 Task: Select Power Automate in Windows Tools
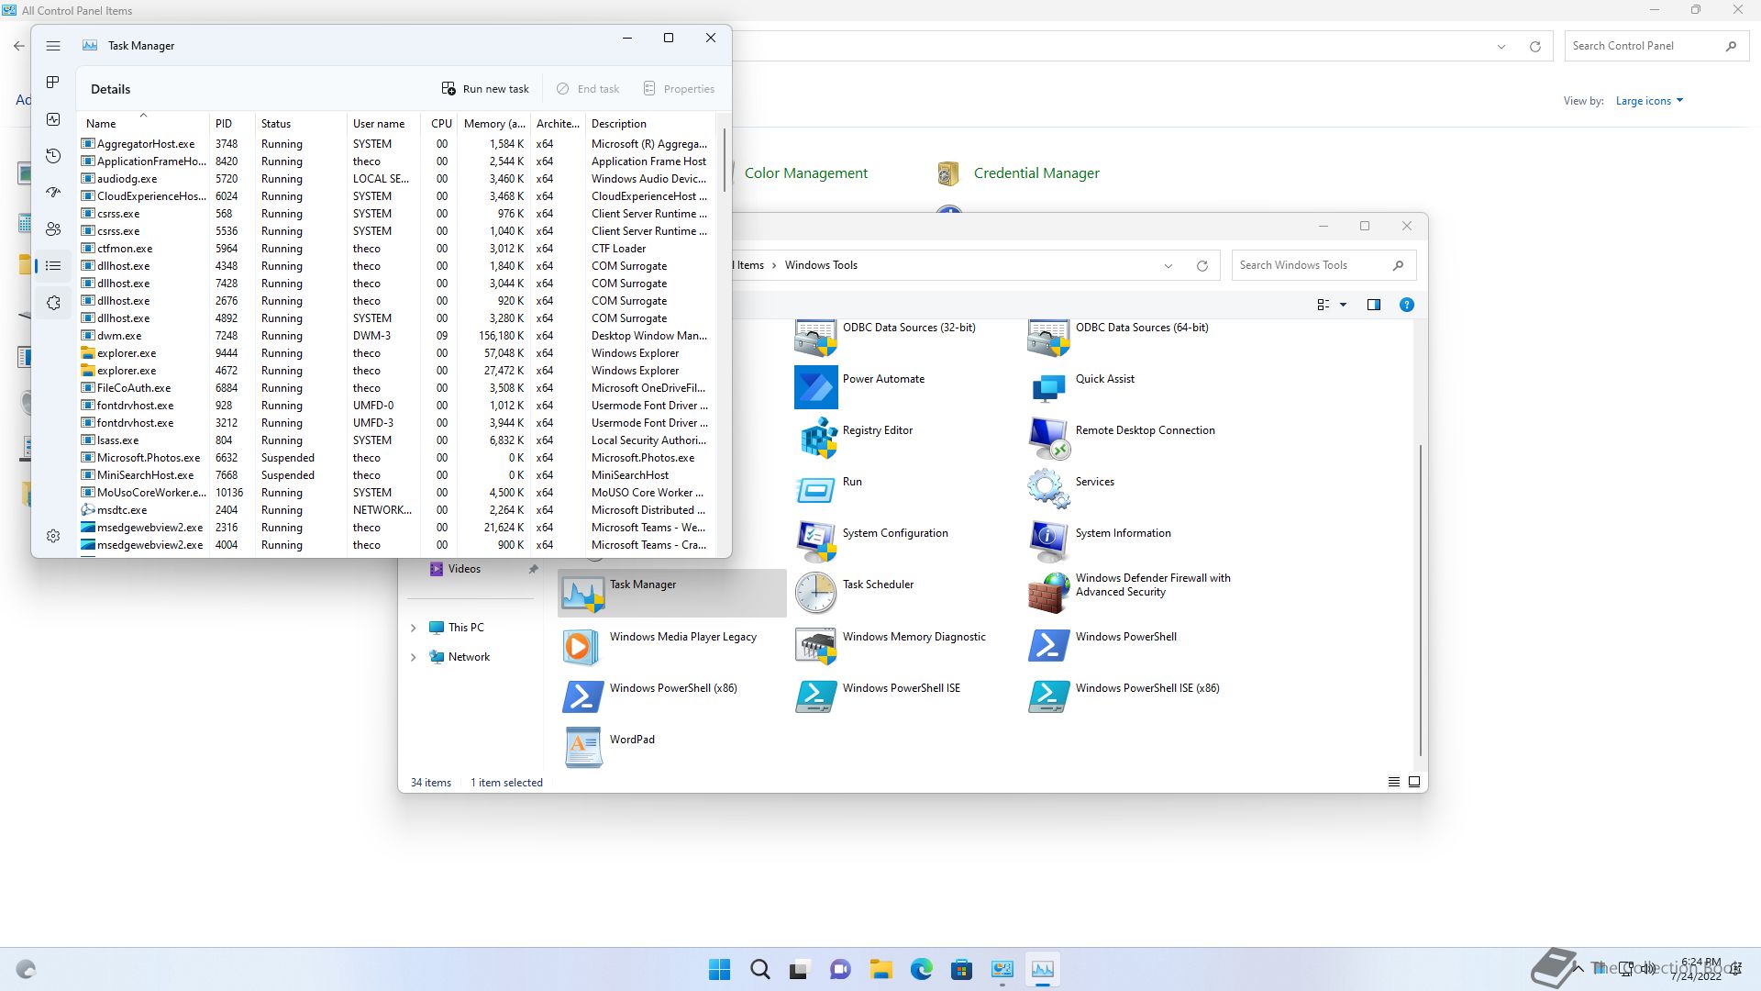tap(860, 386)
